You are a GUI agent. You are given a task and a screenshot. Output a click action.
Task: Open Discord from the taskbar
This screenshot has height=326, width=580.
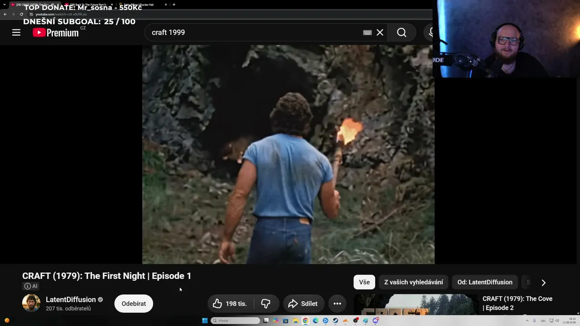coord(376,321)
